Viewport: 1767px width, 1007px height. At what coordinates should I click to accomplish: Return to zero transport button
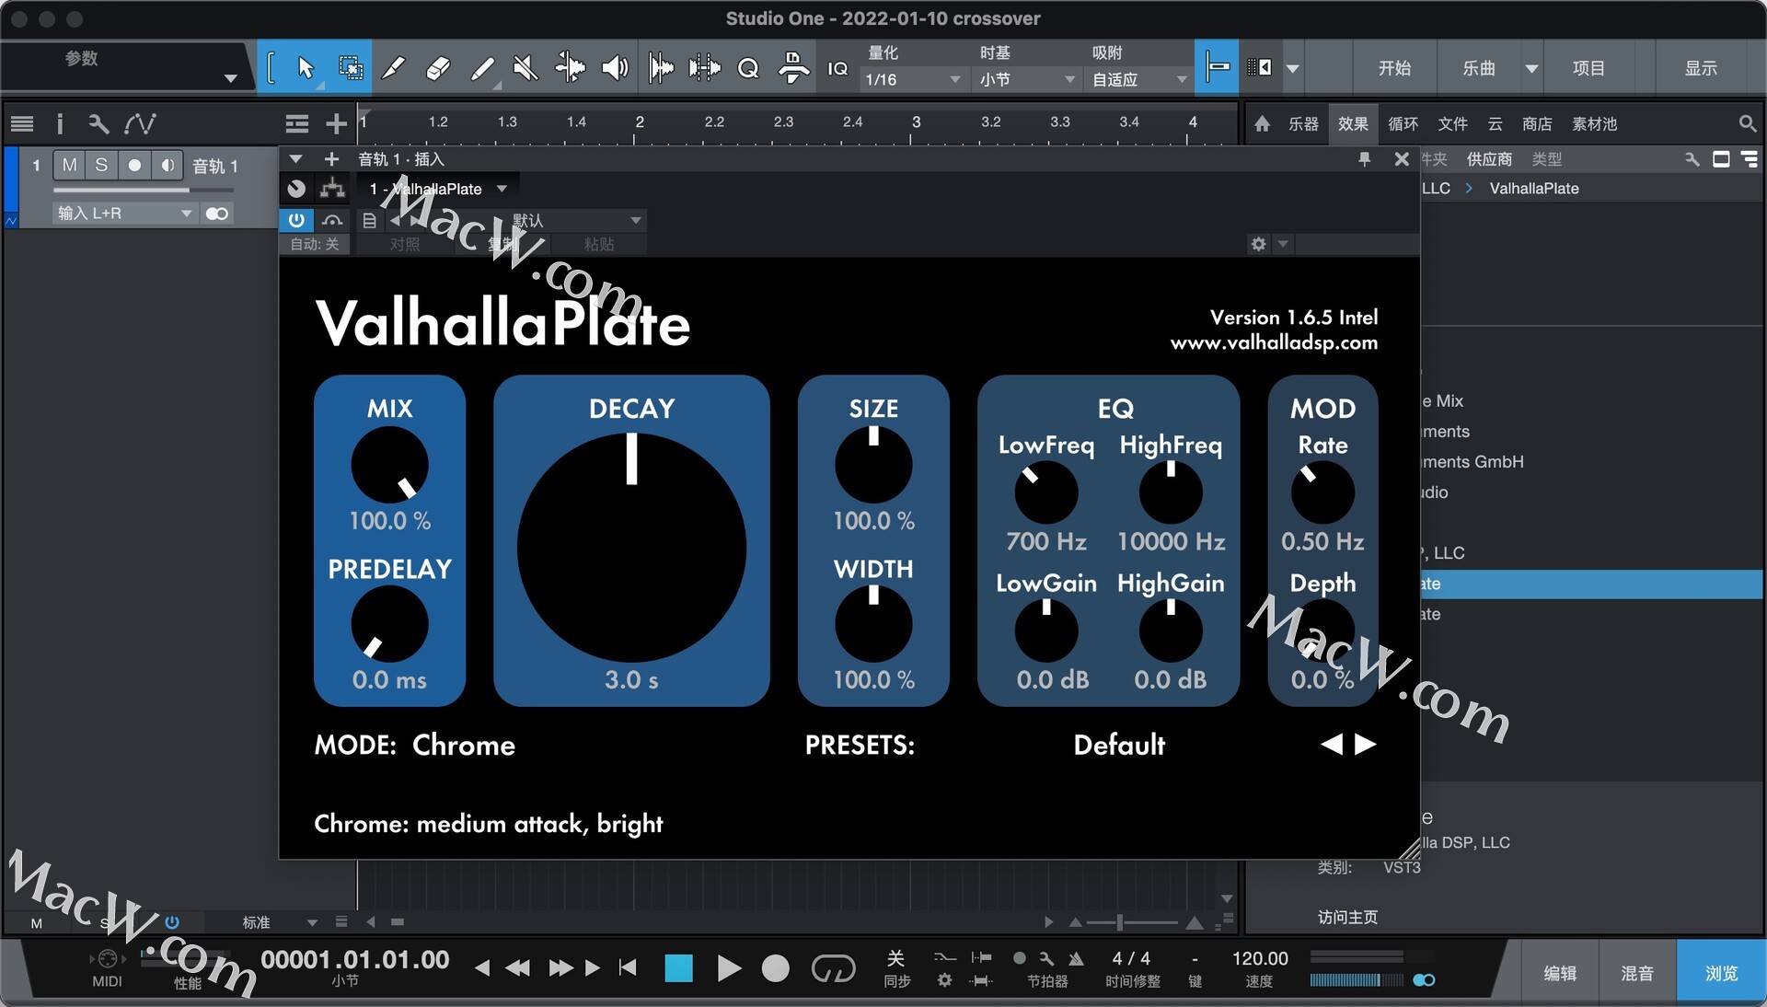(x=628, y=967)
